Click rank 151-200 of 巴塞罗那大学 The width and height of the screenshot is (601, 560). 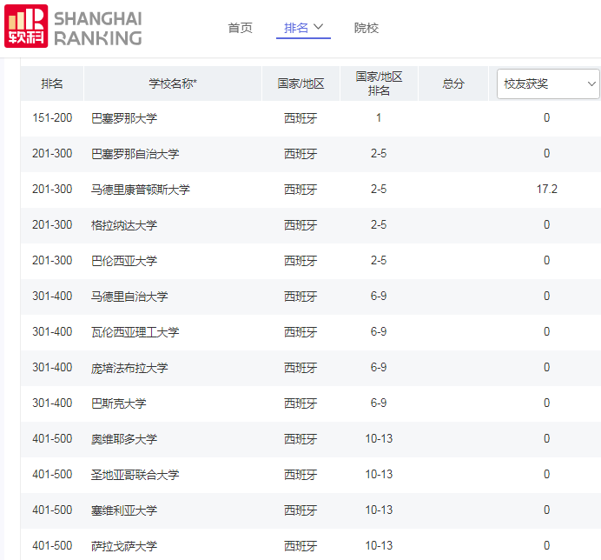pyautogui.click(x=52, y=117)
